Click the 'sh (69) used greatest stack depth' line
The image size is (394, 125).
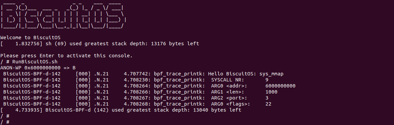pos(100,44)
